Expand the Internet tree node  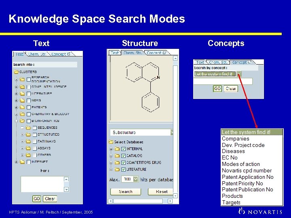pos(16,162)
